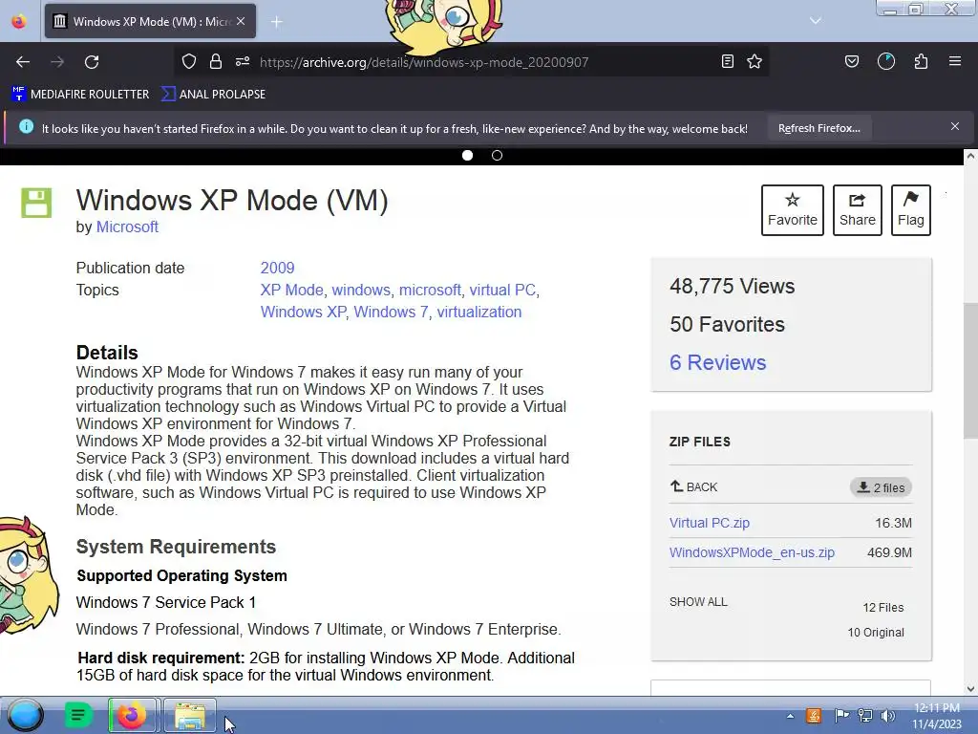Open the taskbar clock showing 12:11 PM
978x734 pixels.
936,716
